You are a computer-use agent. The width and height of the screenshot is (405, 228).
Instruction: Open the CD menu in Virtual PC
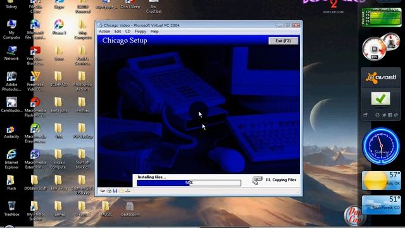click(x=128, y=31)
